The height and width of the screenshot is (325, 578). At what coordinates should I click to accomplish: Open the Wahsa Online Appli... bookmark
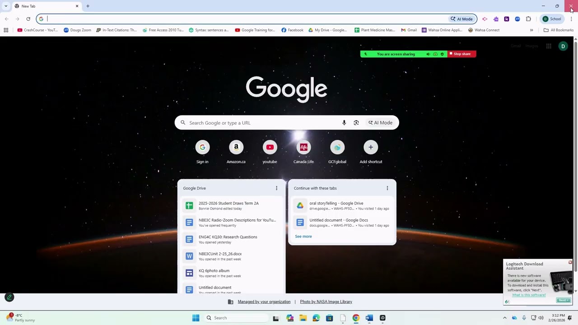[443, 30]
